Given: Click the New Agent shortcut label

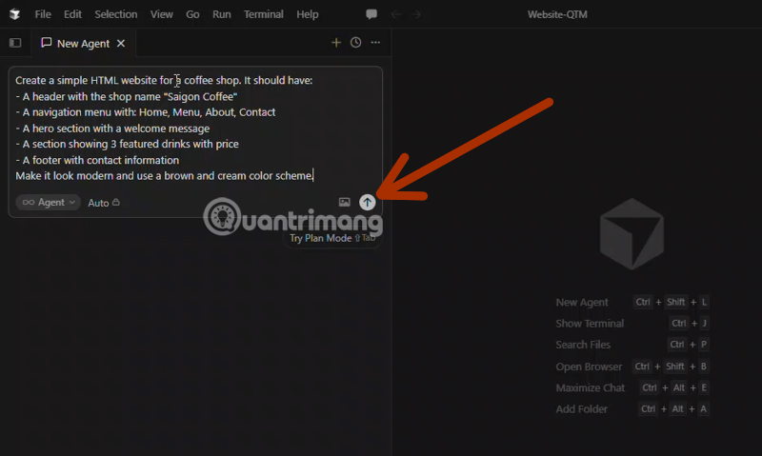Looking at the screenshot, I should 582,302.
